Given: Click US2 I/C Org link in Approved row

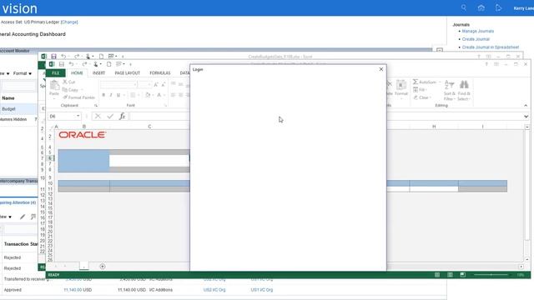Looking at the screenshot, I should pyautogui.click(x=214, y=290).
